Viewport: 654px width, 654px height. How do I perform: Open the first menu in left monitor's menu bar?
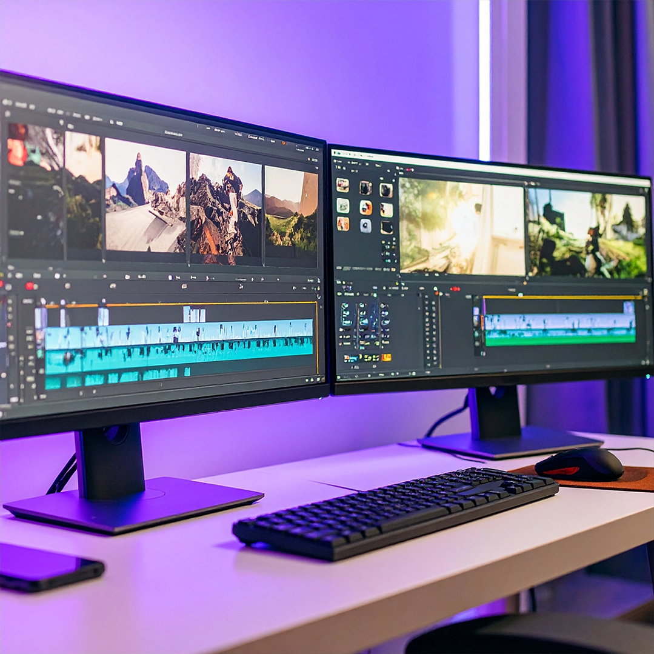point(7,102)
